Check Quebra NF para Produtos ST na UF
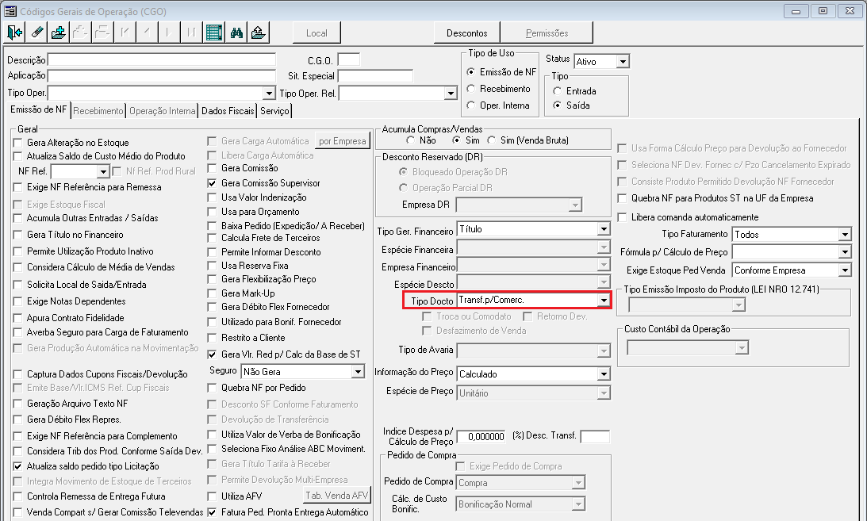The image size is (867, 521). coord(622,198)
